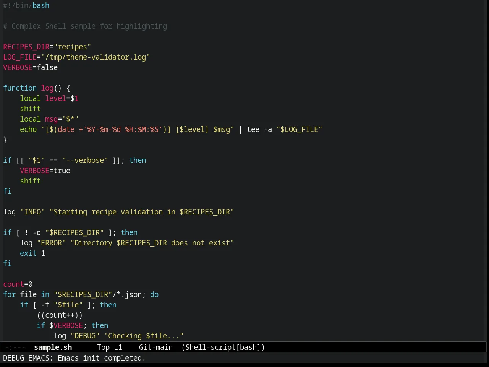Click the "ERROR" string
The height and width of the screenshot is (367, 489).
(x=52, y=243)
